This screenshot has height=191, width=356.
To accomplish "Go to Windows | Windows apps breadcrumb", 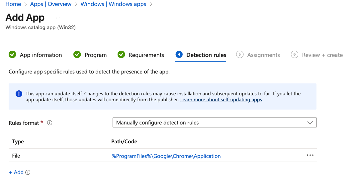I will point(113,4).
